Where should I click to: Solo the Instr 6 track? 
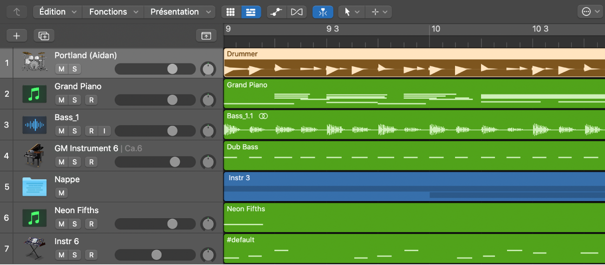pos(74,255)
